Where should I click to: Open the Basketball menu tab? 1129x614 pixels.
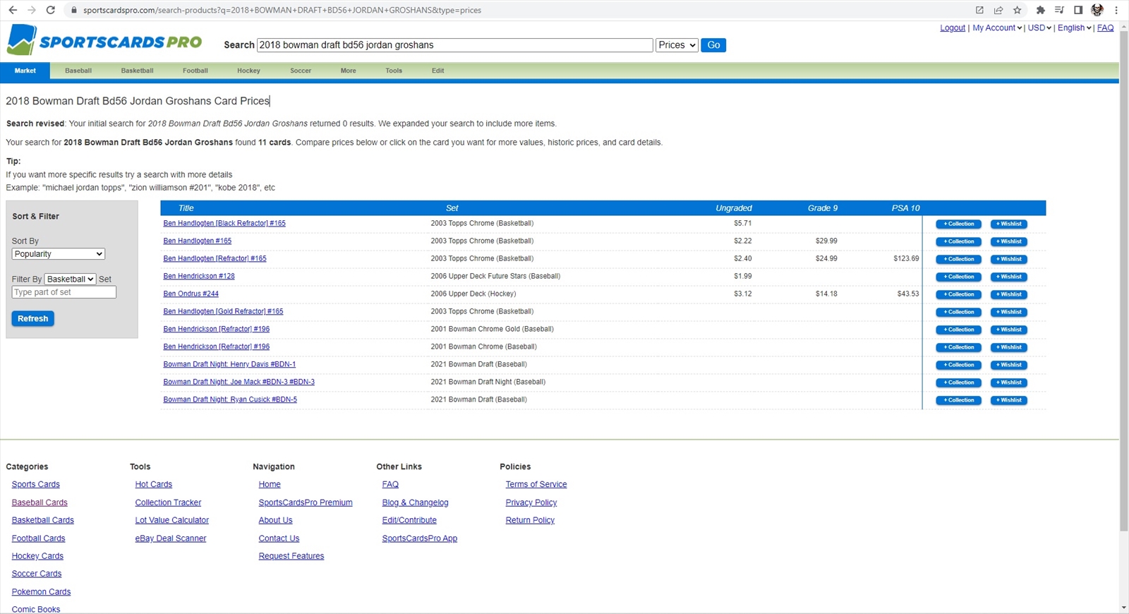click(137, 71)
